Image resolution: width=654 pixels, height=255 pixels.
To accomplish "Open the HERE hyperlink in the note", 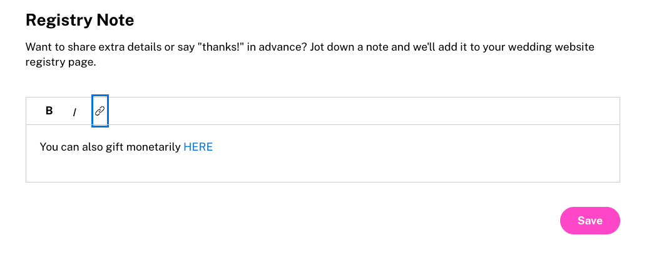I will tap(198, 147).
